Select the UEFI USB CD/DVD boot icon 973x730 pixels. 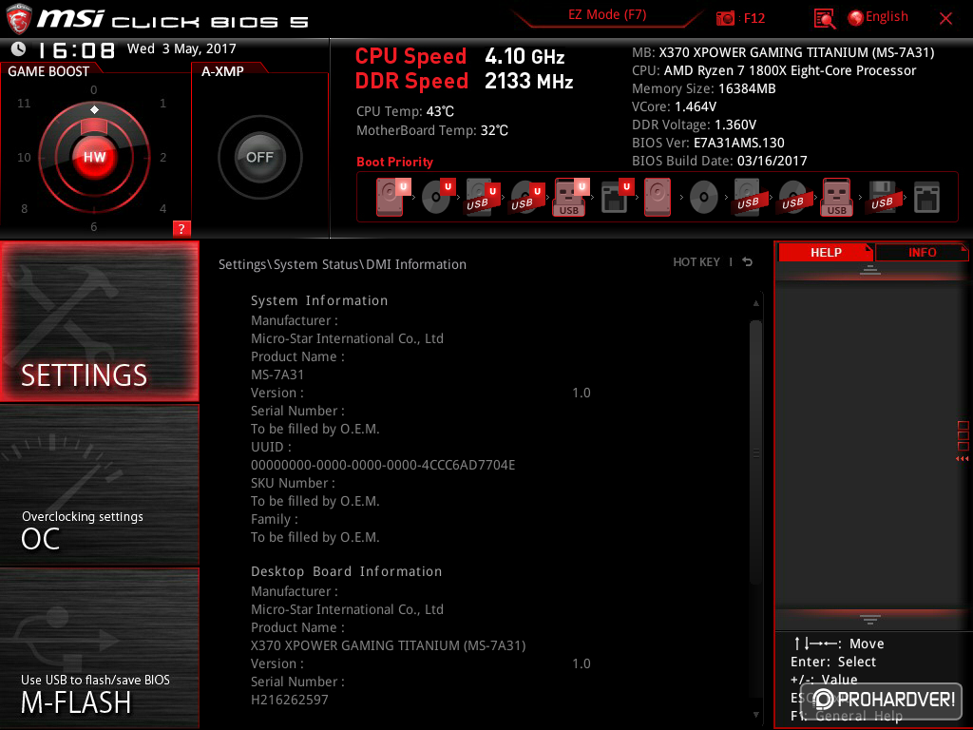(526, 198)
